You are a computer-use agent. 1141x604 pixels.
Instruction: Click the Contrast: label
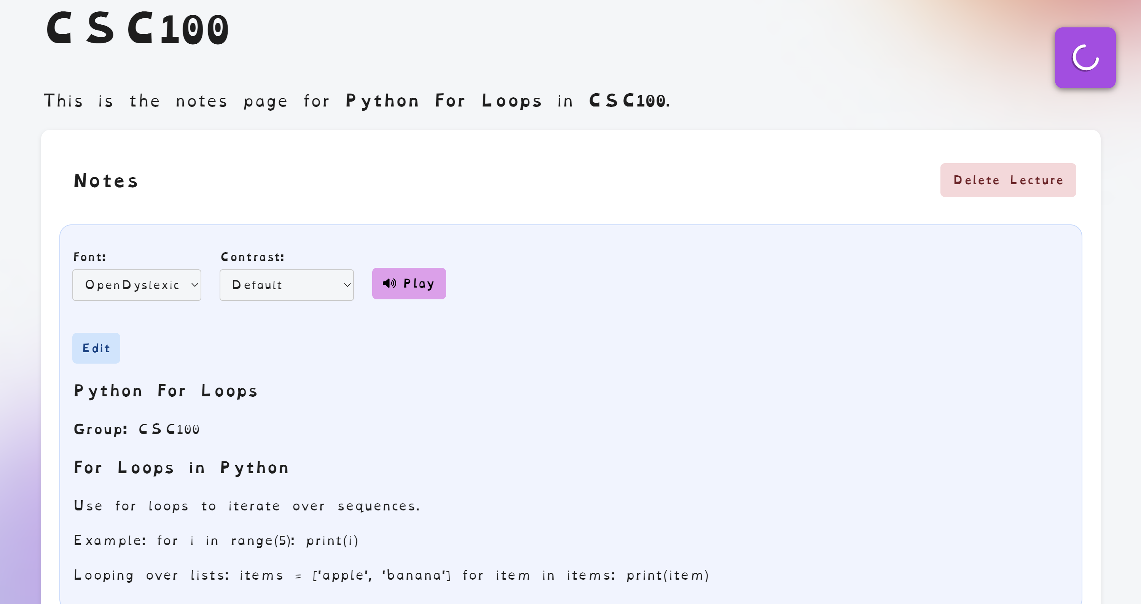252,257
